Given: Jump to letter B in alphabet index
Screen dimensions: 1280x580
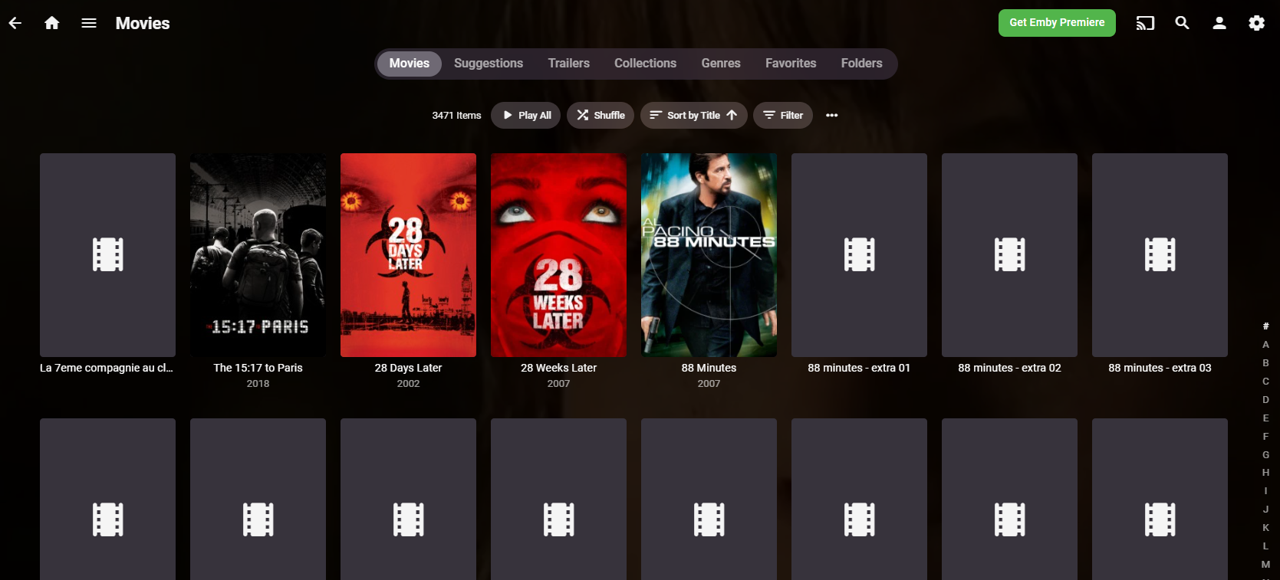Looking at the screenshot, I should pos(1265,363).
